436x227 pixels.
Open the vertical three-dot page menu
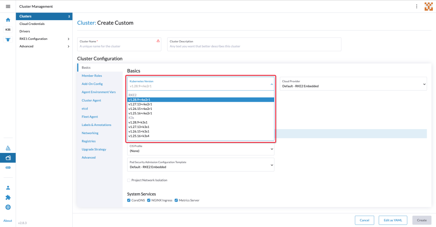(x=417, y=6)
